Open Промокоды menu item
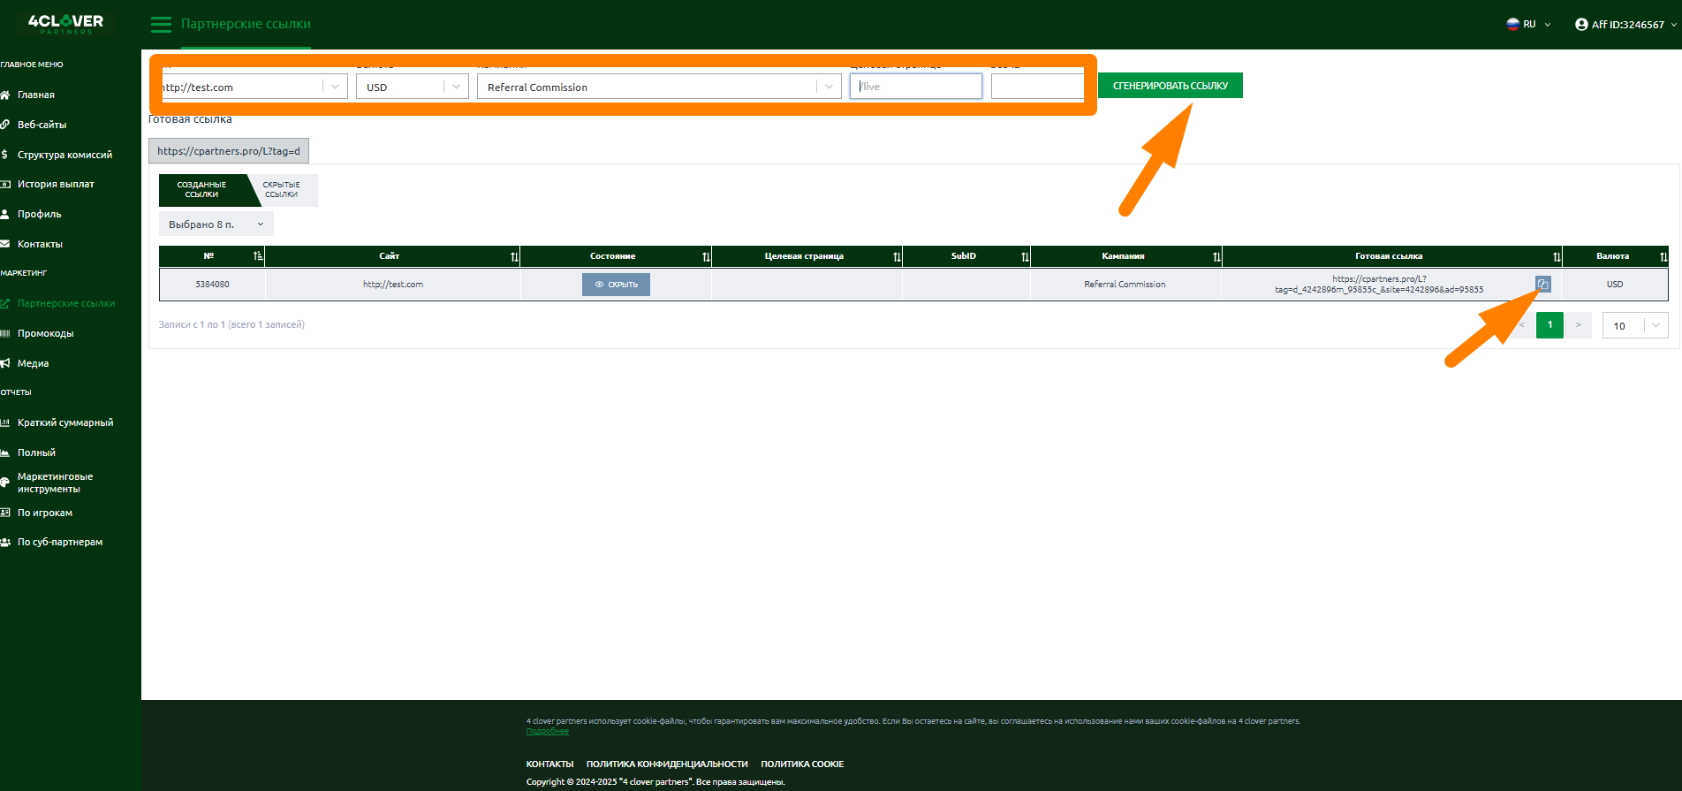The image size is (1682, 791). tap(45, 333)
